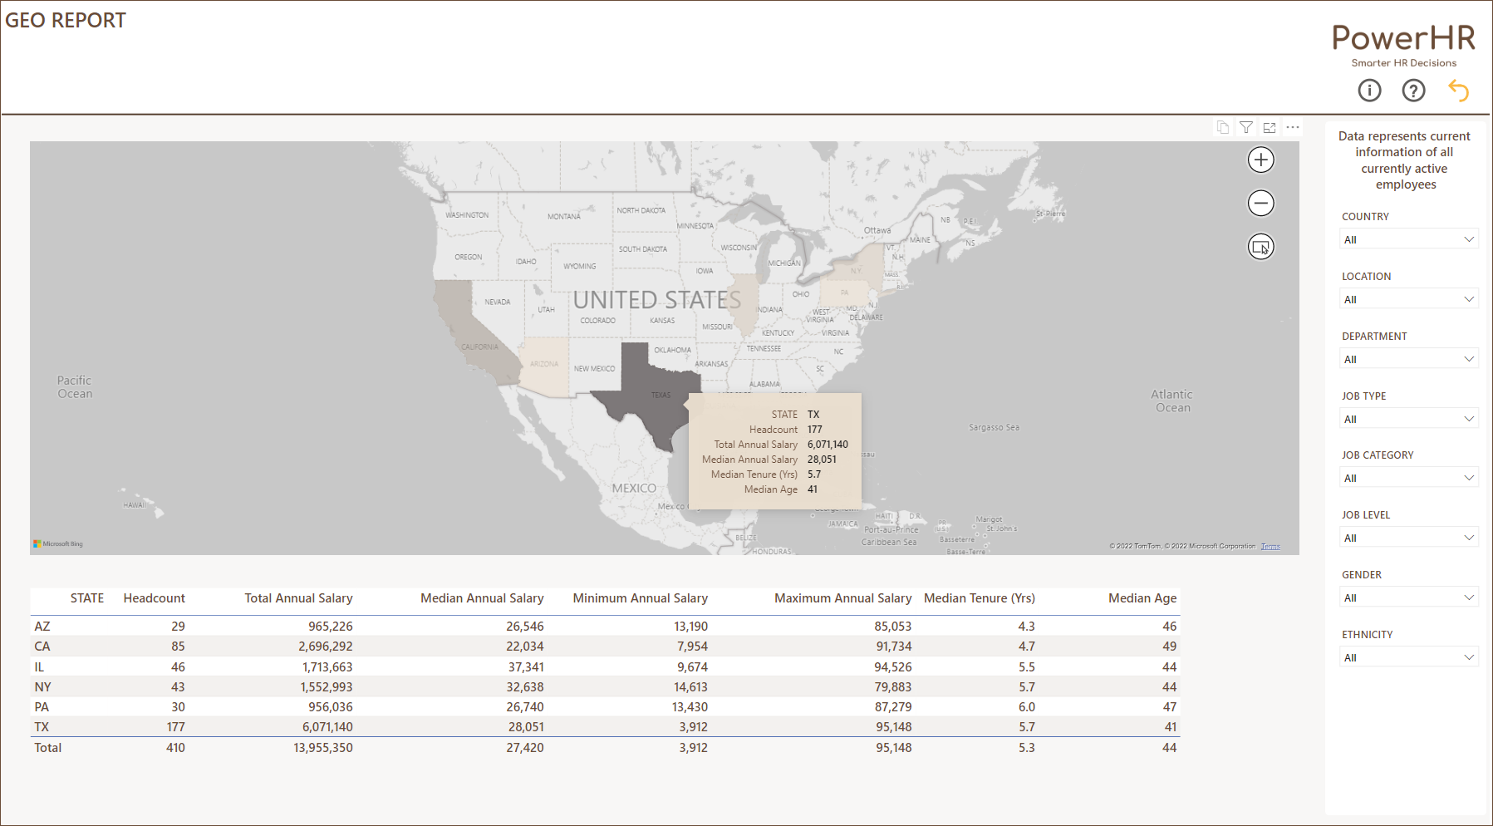
Task: Open the info icon in the header
Action: (x=1369, y=90)
